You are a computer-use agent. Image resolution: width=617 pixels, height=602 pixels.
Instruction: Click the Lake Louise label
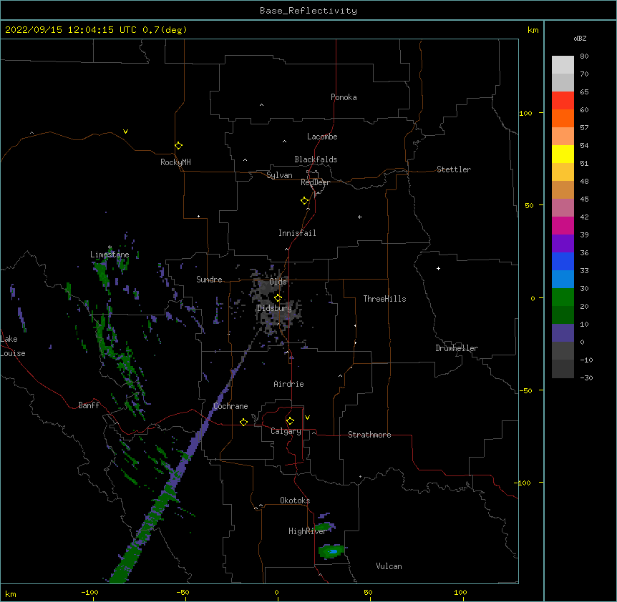coord(13,346)
